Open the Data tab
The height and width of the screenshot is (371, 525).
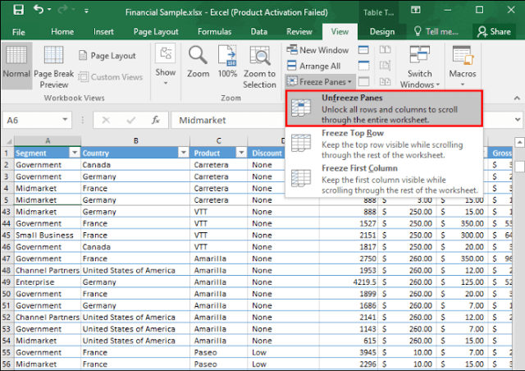tap(259, 32)
